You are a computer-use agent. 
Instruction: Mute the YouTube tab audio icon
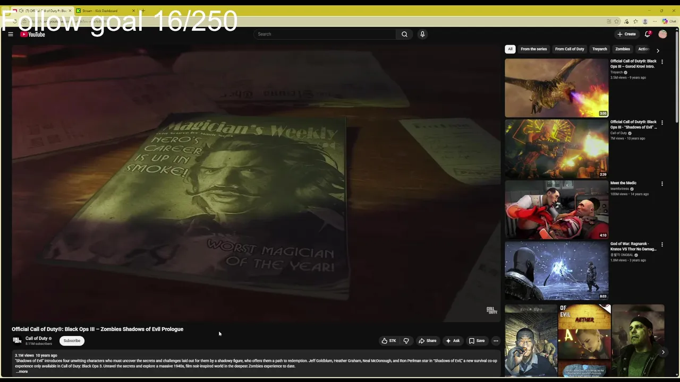(21, 11)
